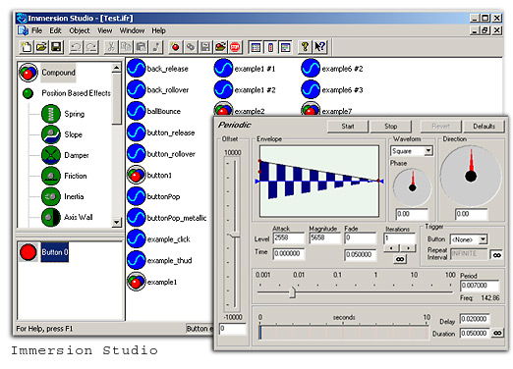Viewport: 513px width, 369px height.
Task: Open the Waveform Square dropdown
Action: (427, 151)
